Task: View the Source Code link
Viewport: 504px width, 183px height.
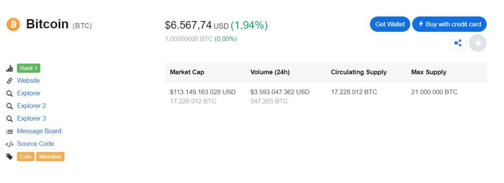Action: [x=35, y=144]
